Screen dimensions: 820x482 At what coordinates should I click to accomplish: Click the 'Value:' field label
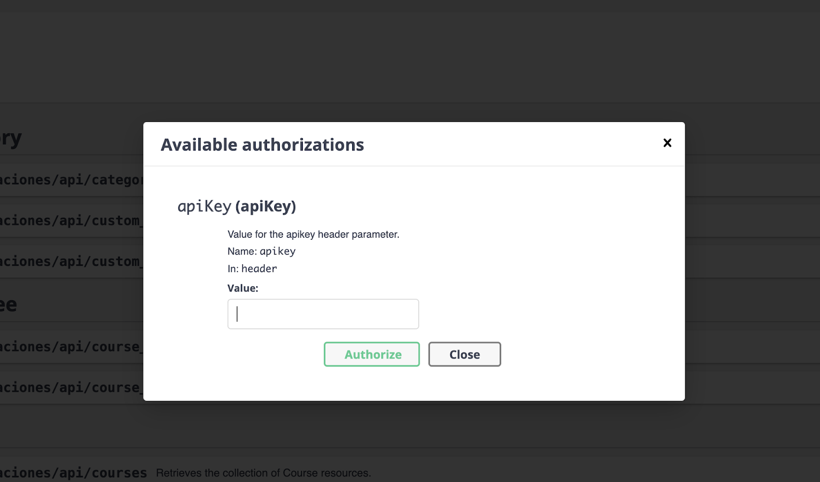[x=243, y=288]
